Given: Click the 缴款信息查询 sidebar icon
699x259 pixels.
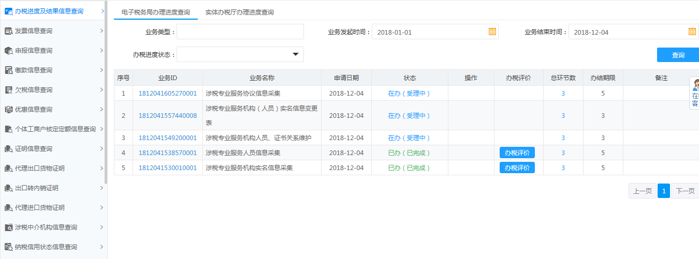Looking at the screenshot, I should tap(8, 70).
